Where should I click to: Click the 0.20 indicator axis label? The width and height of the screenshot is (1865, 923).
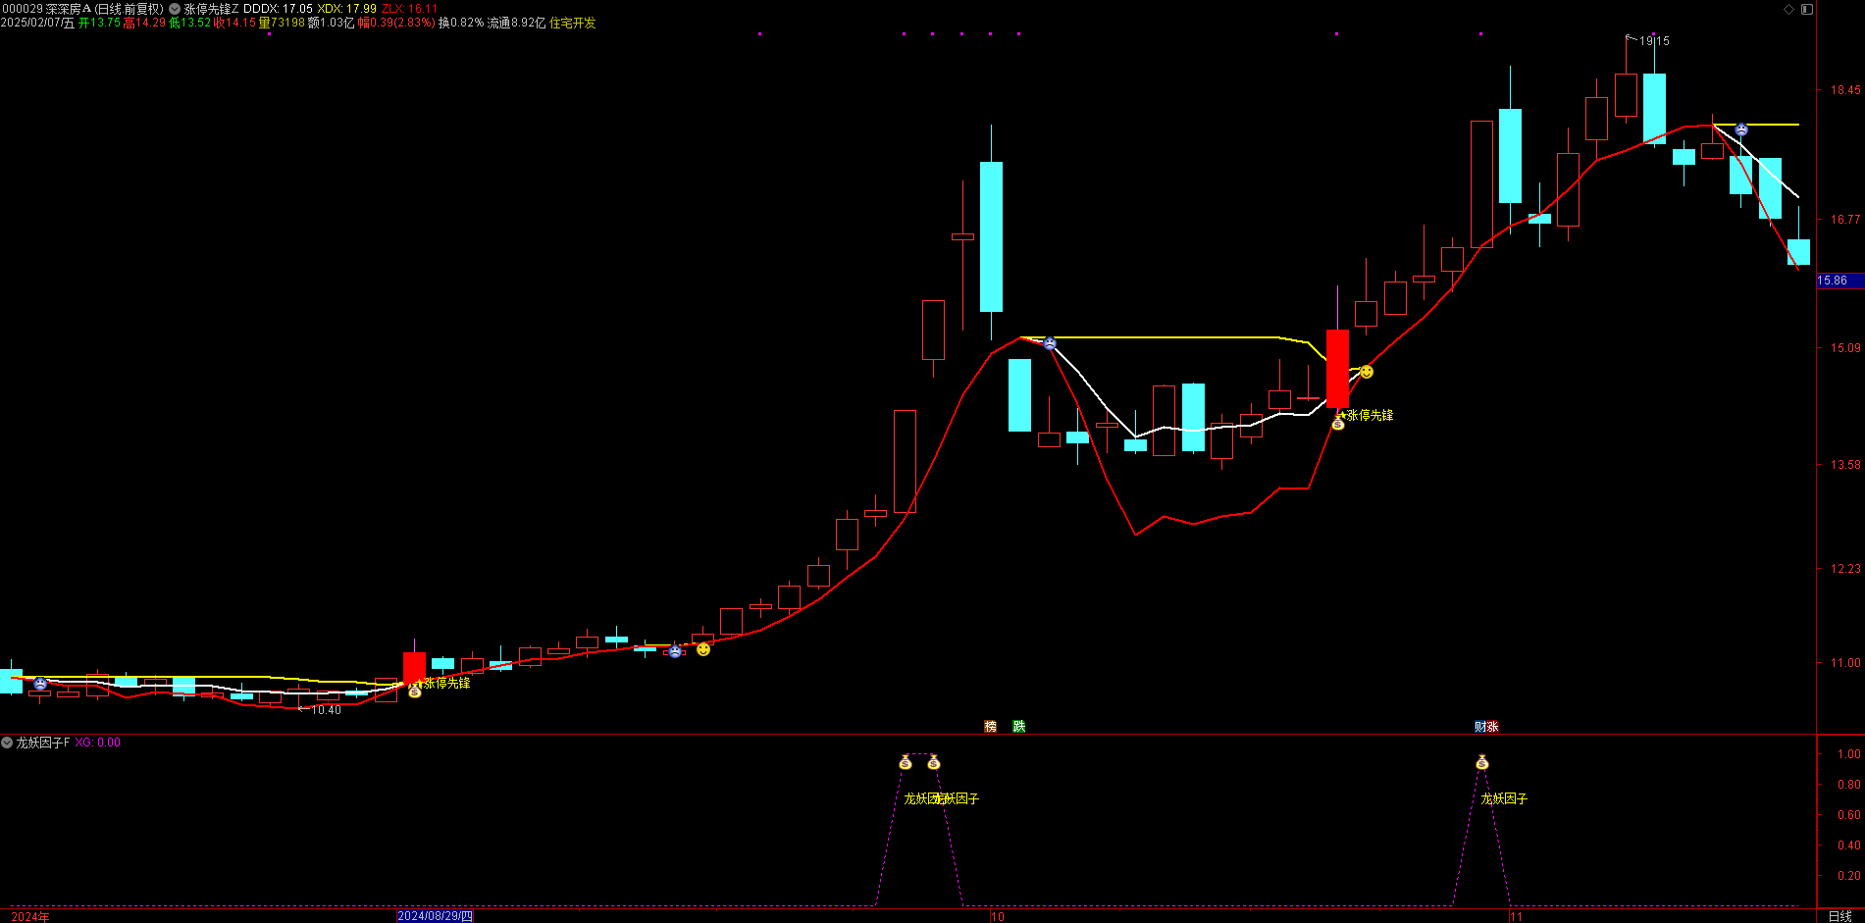pyautogui.click(x=1849, y=876)
